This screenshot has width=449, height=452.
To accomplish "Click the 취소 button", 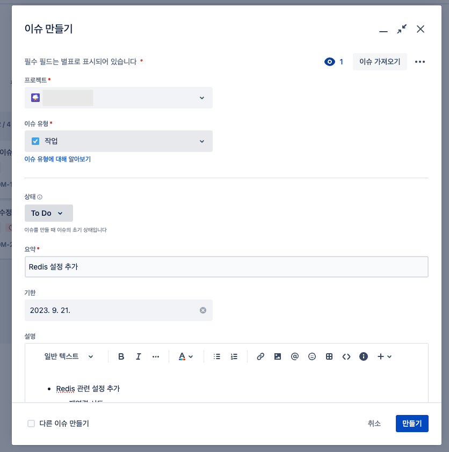I will (374, 424).
